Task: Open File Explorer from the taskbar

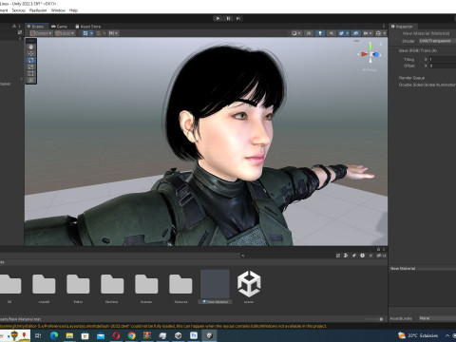Action: pos(69,335)
